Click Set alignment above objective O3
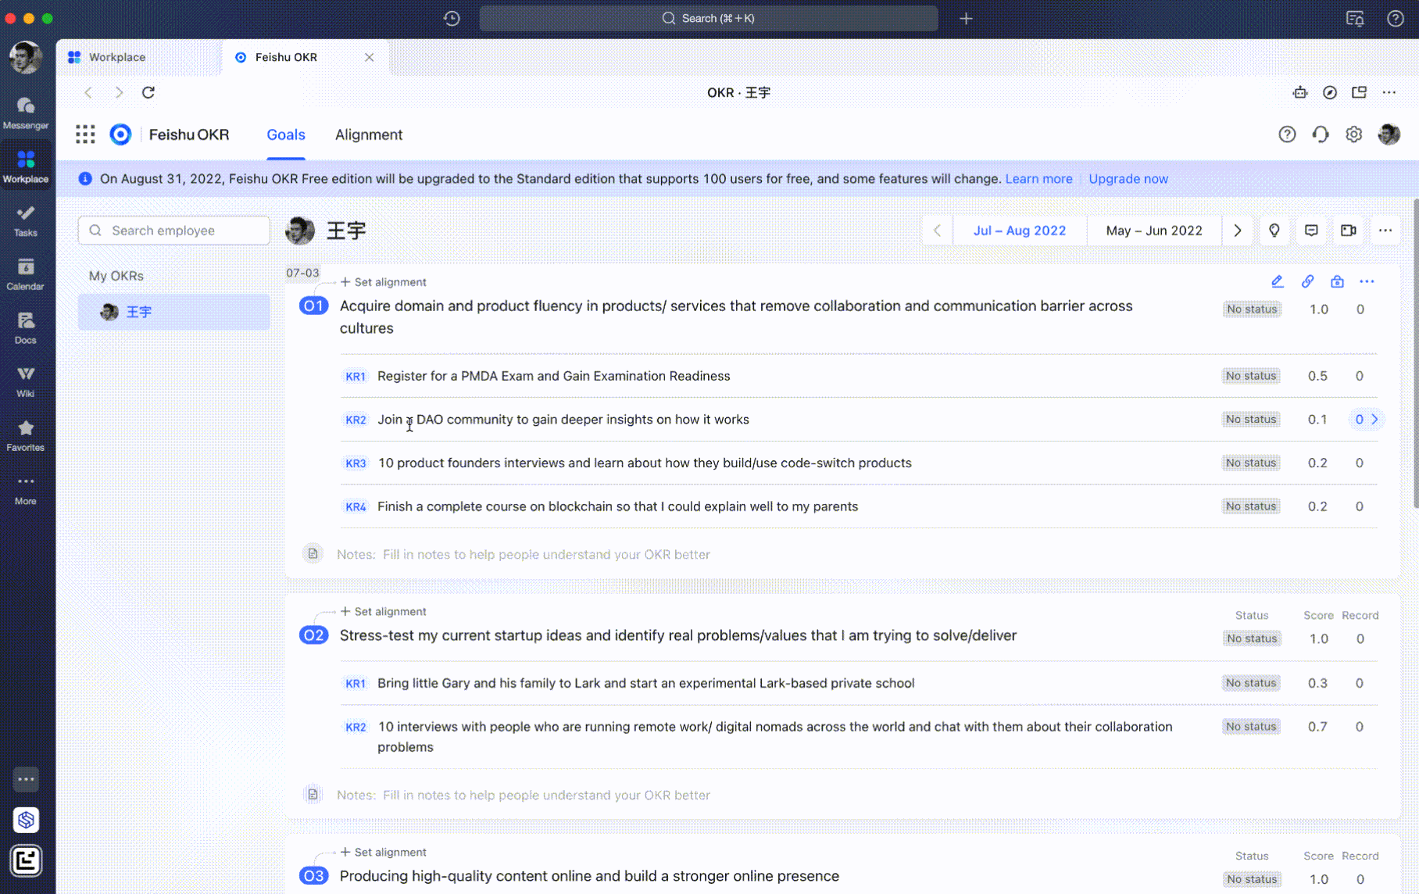 (383, 853)
